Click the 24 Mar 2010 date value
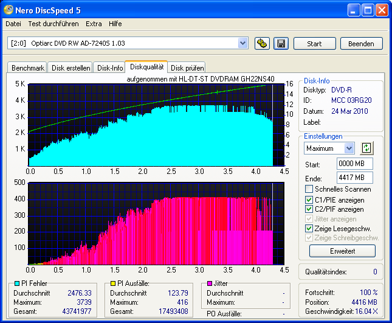The height and width of the screenshot is (323, 392). pyautogui.click(x=349, y=111)
